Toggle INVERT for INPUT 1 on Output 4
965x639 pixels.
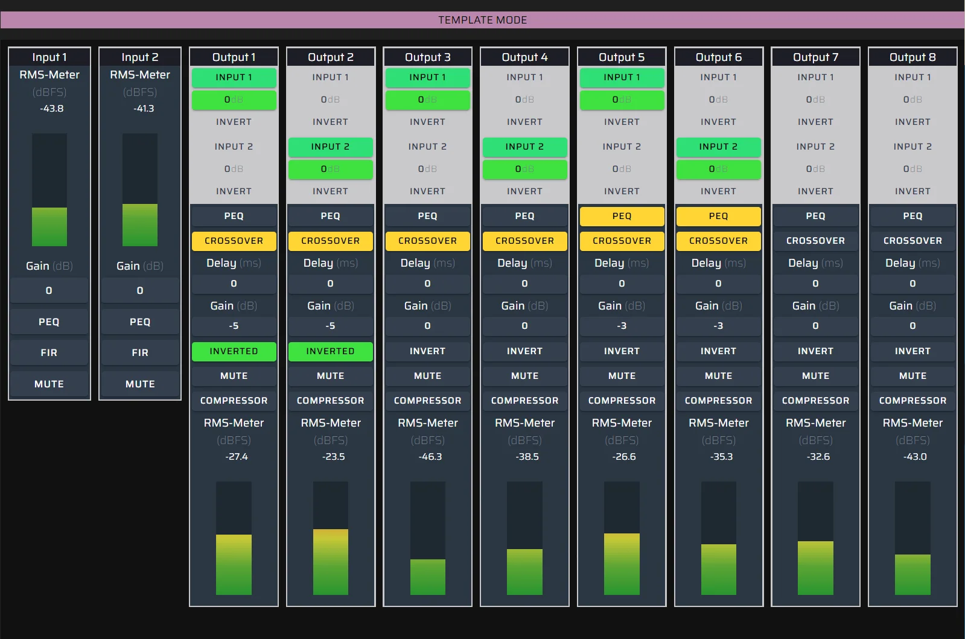tap(524, 122)
